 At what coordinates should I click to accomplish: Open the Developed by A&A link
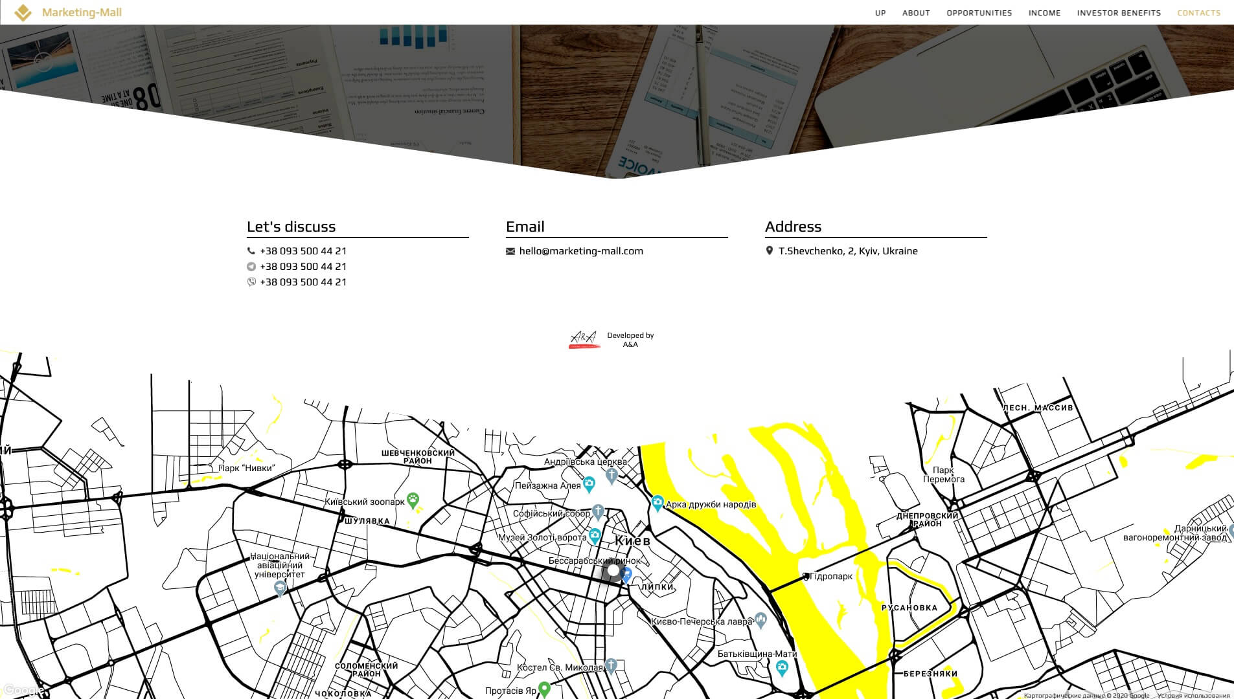click(630, 340)
